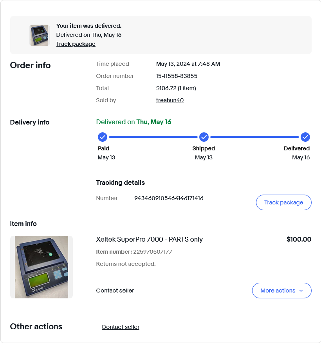Expand the More actions dropdown
The height and width of the screenshot is (343, 321).
[x=281, y=291]
